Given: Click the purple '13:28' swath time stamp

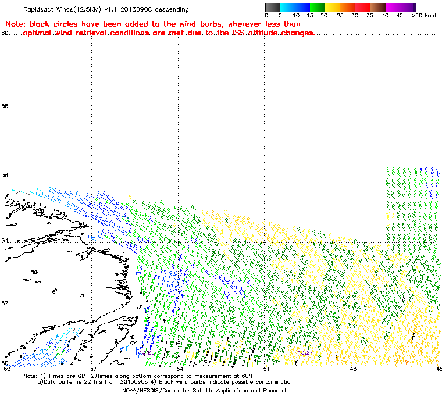Looking at the screenshot, I should click(x=147, y=353).
